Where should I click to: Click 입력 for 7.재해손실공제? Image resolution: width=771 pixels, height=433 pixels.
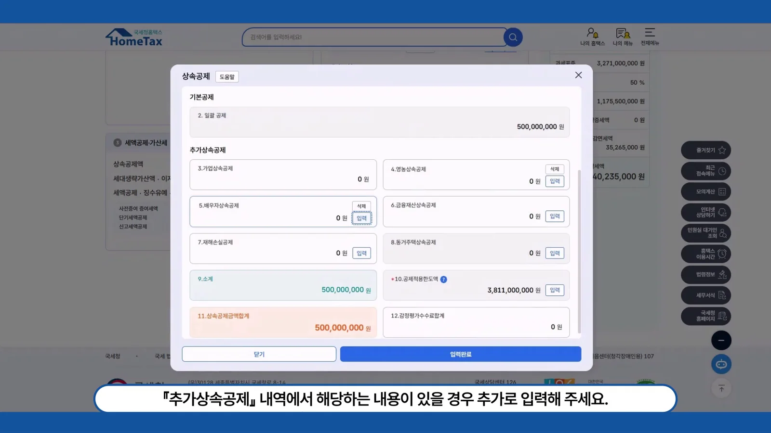tap(361, 253)
